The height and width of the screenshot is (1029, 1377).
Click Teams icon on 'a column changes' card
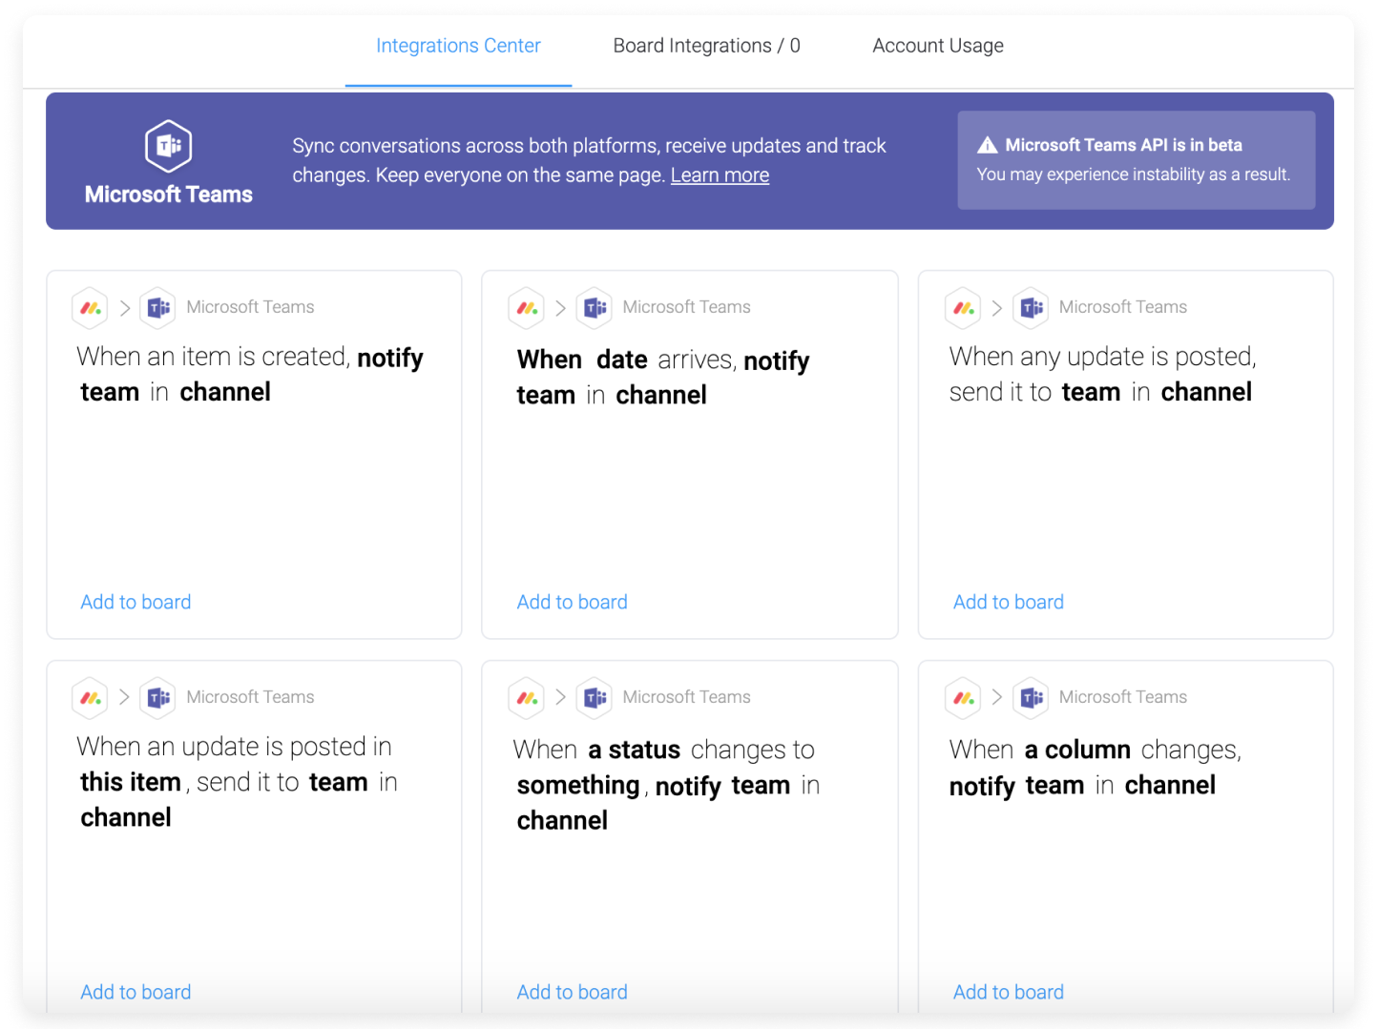click(1032, 698)
